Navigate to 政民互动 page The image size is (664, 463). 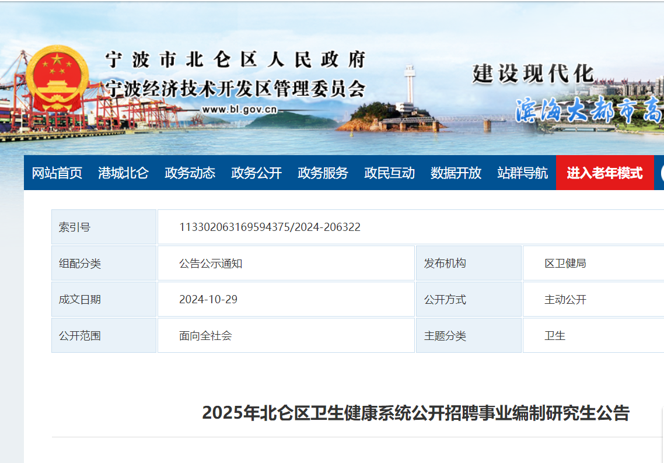click(389, 173)
